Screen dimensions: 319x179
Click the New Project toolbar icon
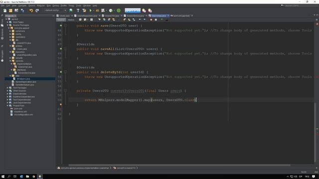10,10
